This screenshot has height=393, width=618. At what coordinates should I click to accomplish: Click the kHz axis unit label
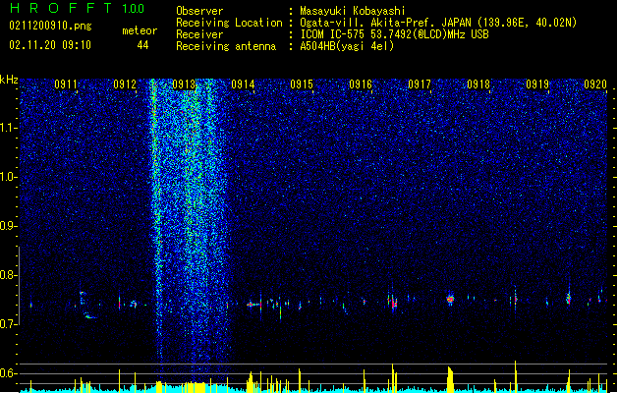click(9, 80)
